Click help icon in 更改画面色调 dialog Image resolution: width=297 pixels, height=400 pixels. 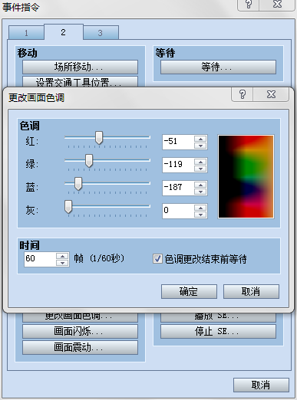click(243, 94)
